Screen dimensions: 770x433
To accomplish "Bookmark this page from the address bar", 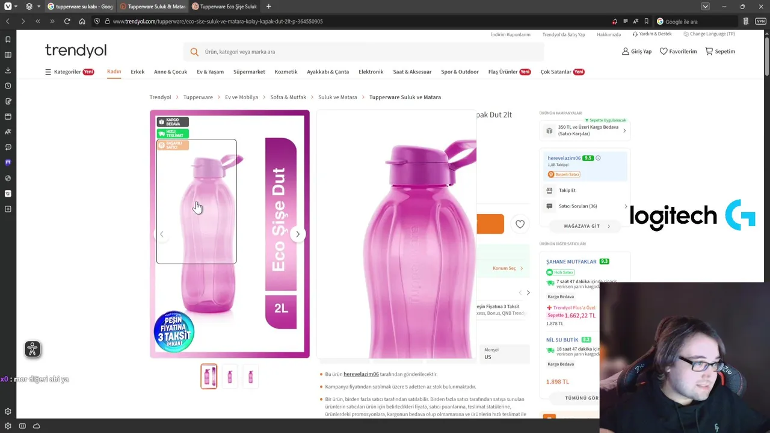I will click(647, 21).
